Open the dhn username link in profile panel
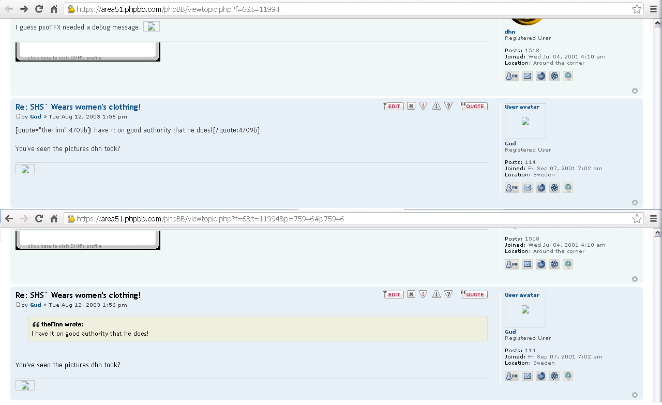 coord(510,32)
